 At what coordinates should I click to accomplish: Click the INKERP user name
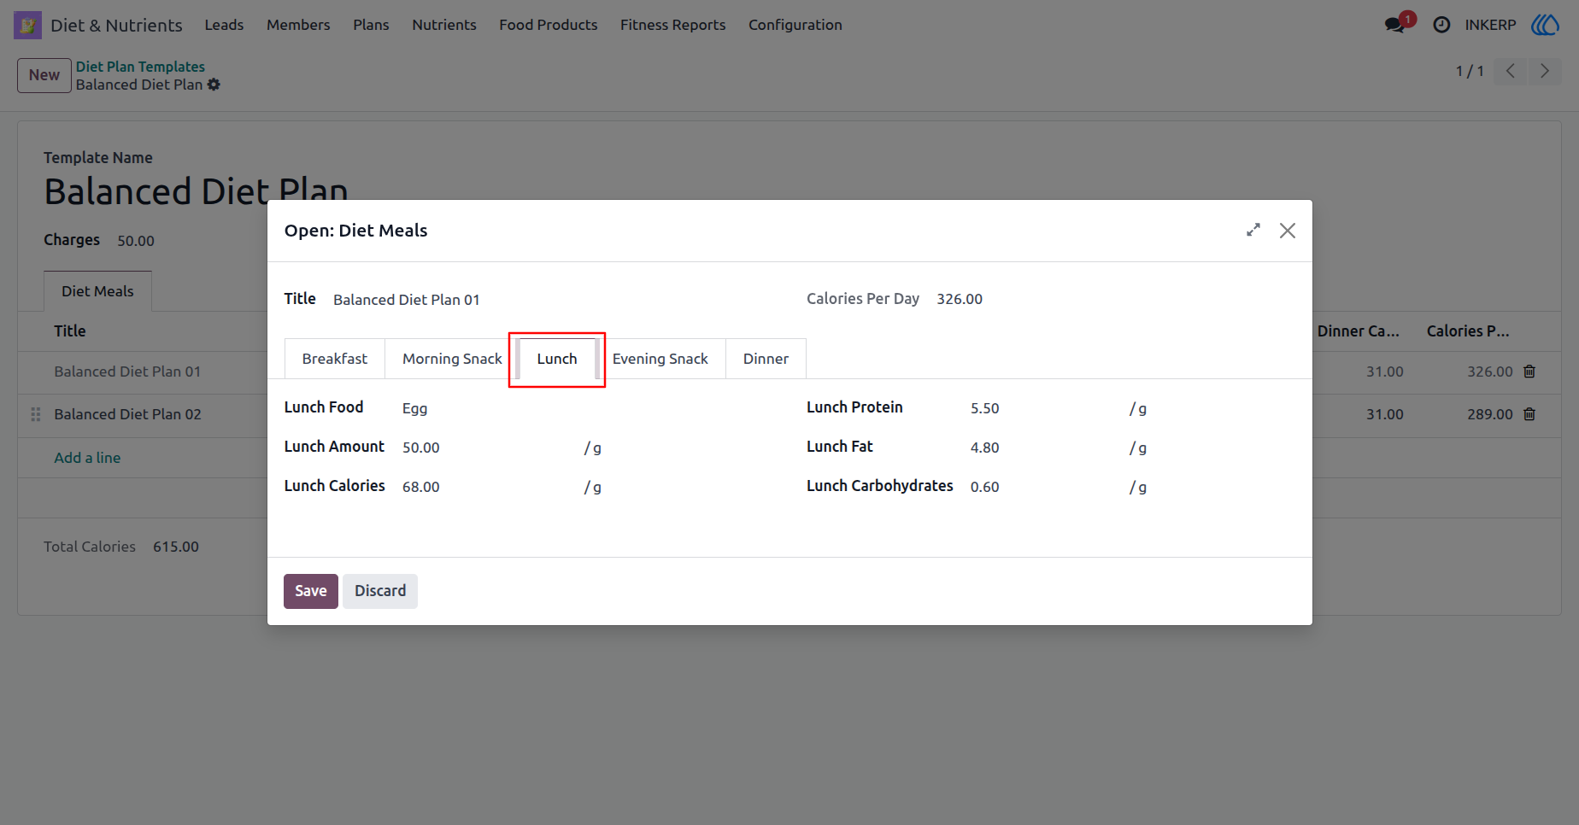coord(1490,25)
